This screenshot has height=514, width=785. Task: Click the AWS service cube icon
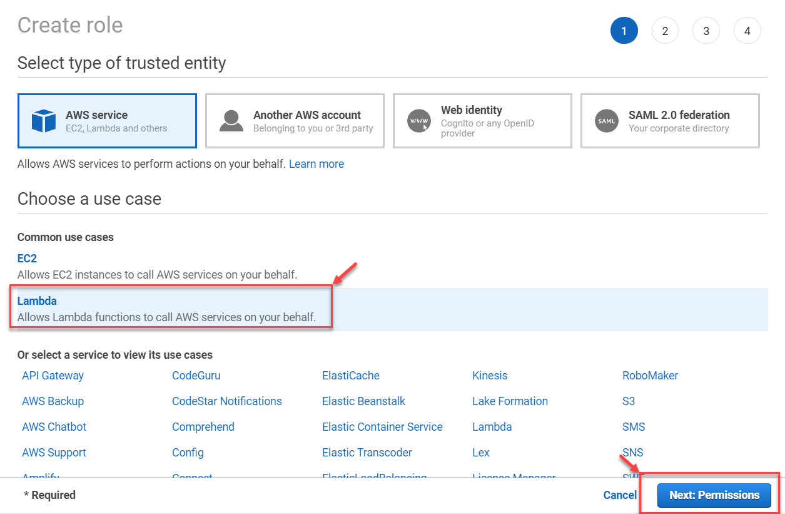point(44,121)
